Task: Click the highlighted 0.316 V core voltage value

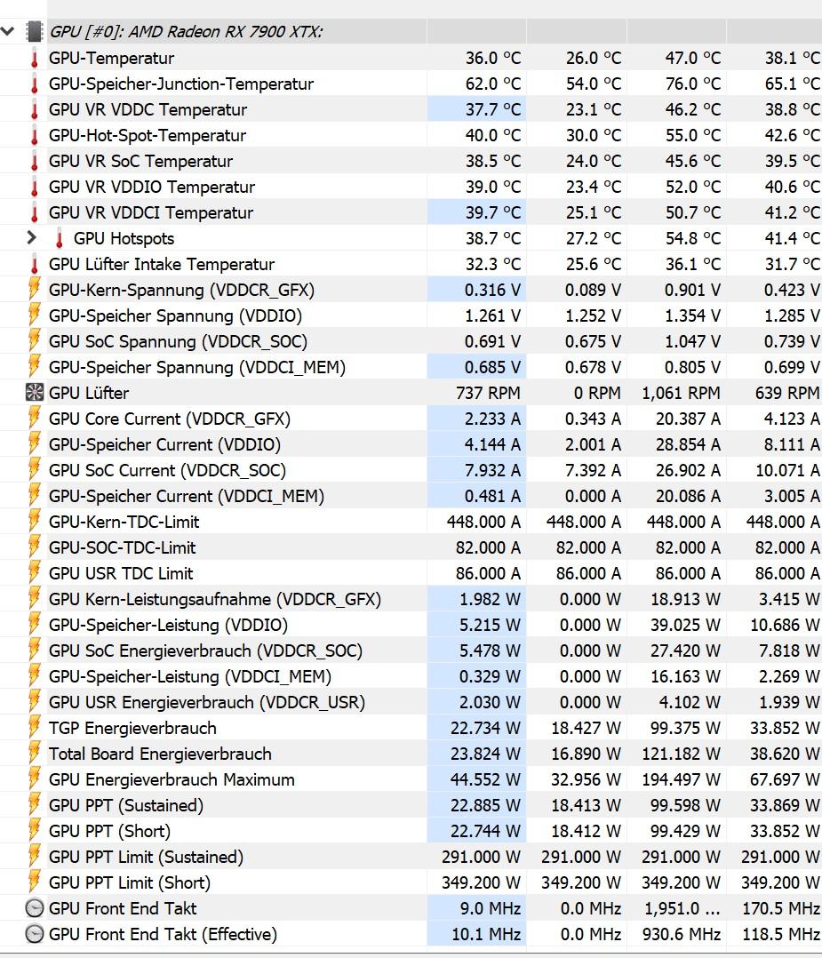Action: click(x=492, y=290)
